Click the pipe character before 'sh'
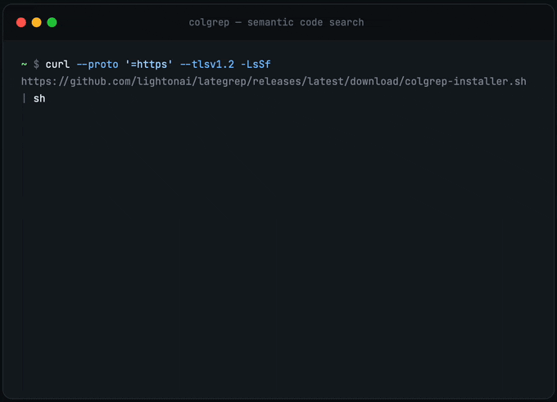Viewport: 557px width, 402px height. point(24,98)
